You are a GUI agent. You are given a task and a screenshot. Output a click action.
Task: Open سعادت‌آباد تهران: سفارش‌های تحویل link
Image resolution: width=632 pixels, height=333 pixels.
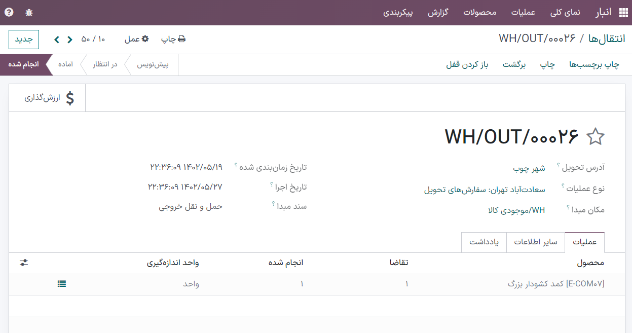pos(485,190)
